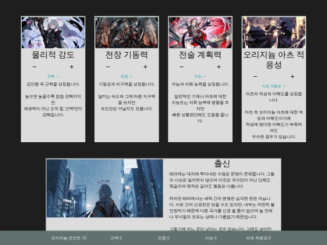
Task: Click the 전장 기동력 heading
Action: click(x=127, y=55)
